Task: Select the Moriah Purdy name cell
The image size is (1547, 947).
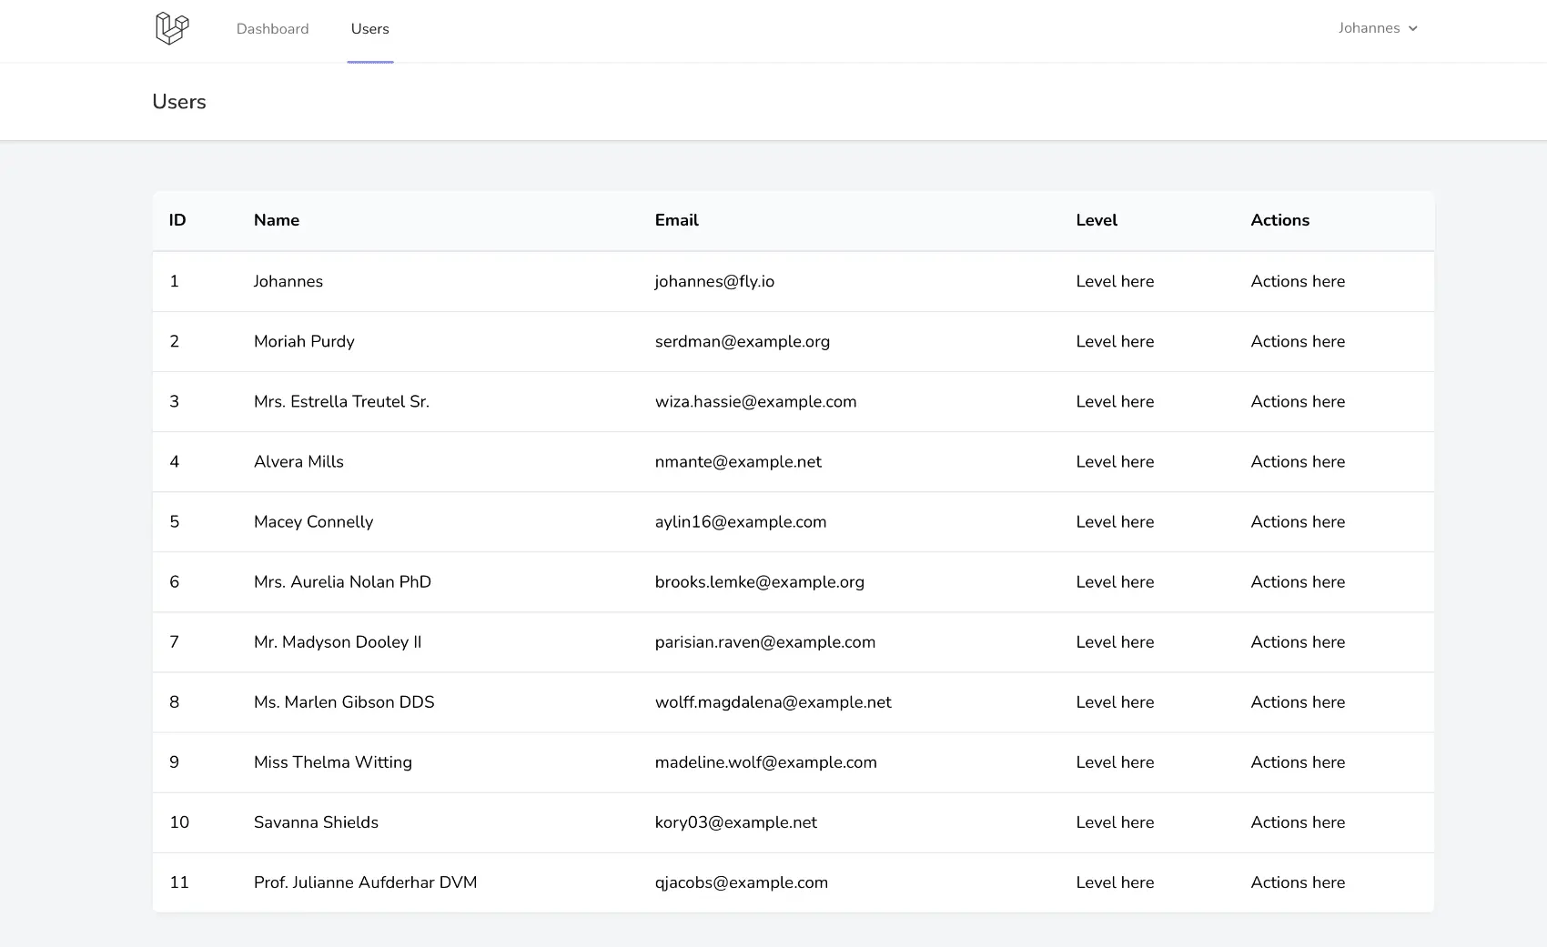Action: click(x=304, y=341)
